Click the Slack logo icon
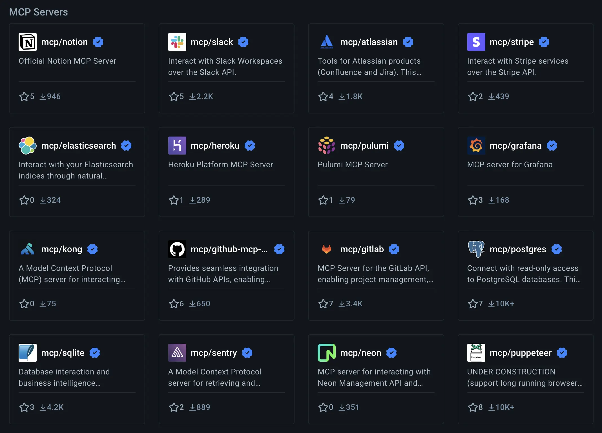Screen dimensions: 602x433 pyautogui.click(x=177, y=42)
